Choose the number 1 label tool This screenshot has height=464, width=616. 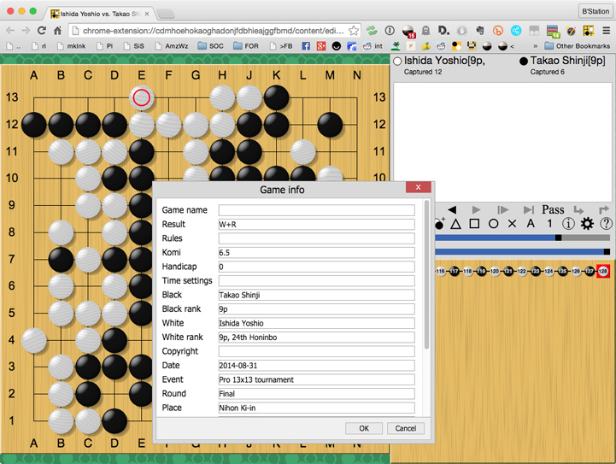549,224
